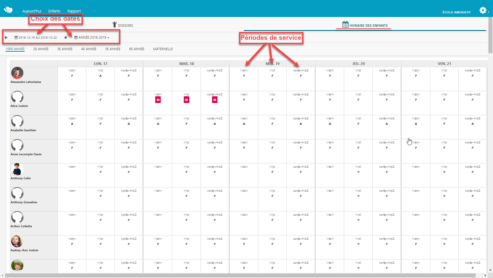
Task: Click École Amisgest label
Action: pyautogui.click(x=457, y=12)
